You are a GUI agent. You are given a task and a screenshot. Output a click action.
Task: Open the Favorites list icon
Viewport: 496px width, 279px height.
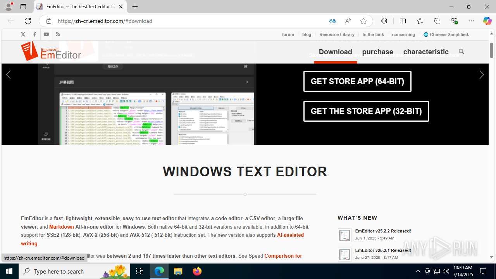pyautogui.click(x=420, y=21)
